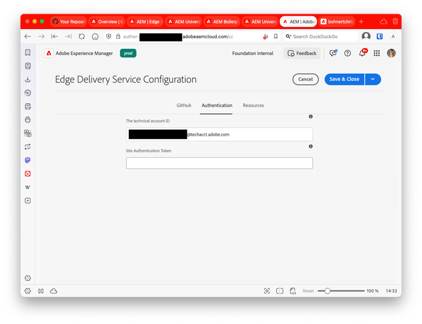
Task: Show info for technical account ID
Action: 311,116
